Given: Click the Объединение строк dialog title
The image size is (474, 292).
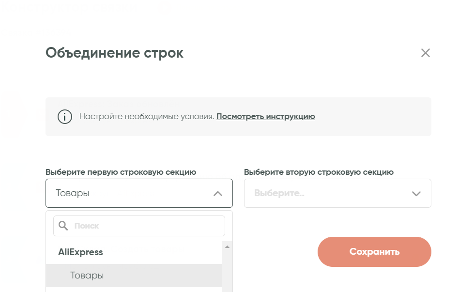Looking at the screenshot, I should [x=114, y=53].
